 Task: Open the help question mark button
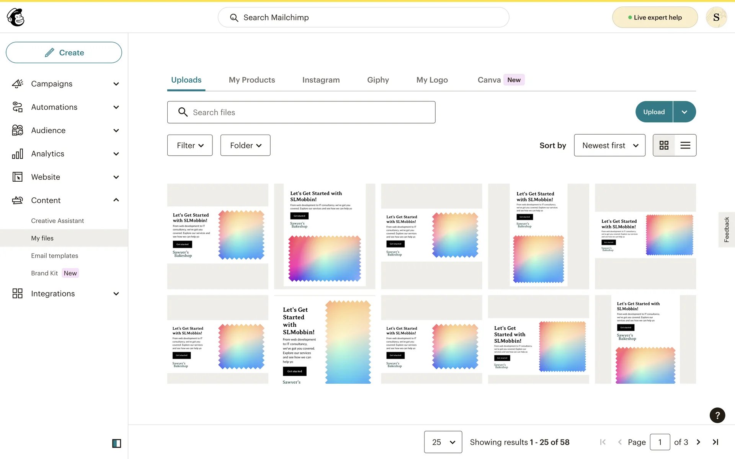(x=717, y=415)
